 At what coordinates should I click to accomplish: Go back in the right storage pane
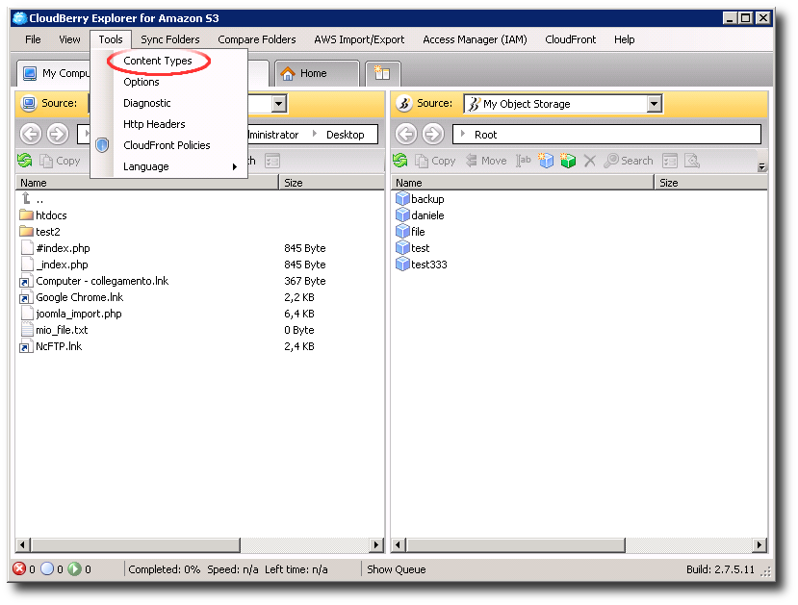click(406, 135)
